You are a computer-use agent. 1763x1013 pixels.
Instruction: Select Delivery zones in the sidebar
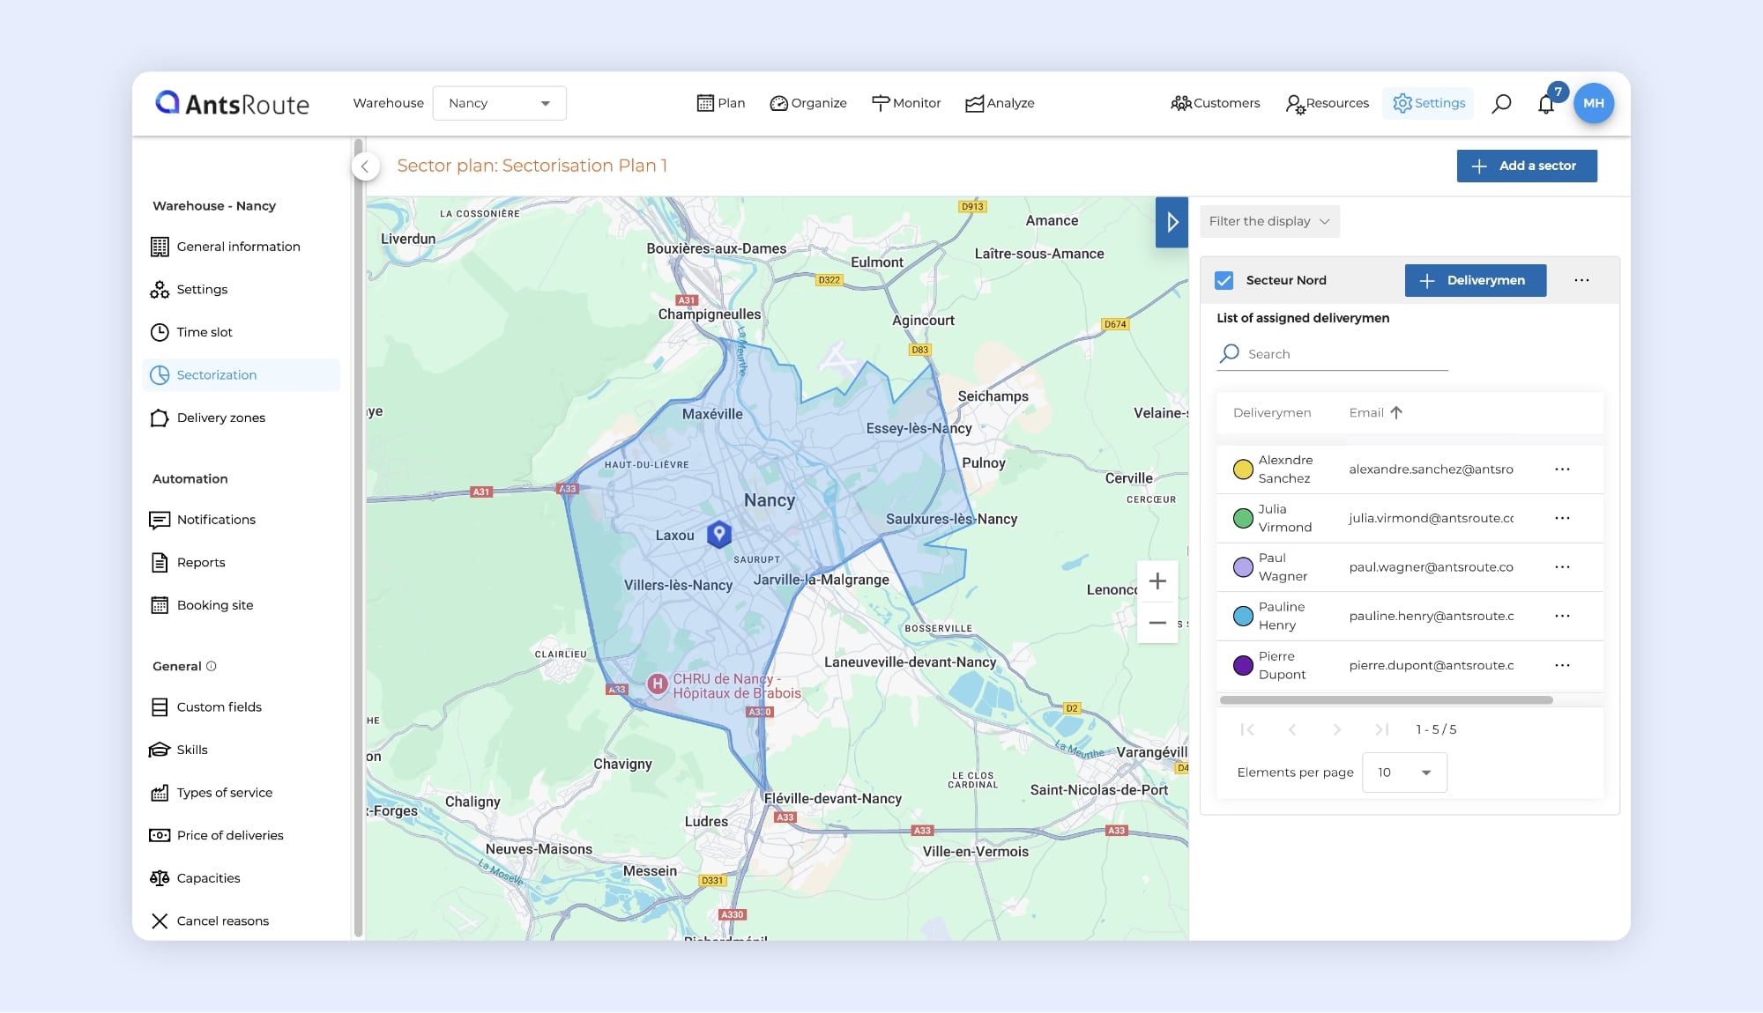point(220,418)
